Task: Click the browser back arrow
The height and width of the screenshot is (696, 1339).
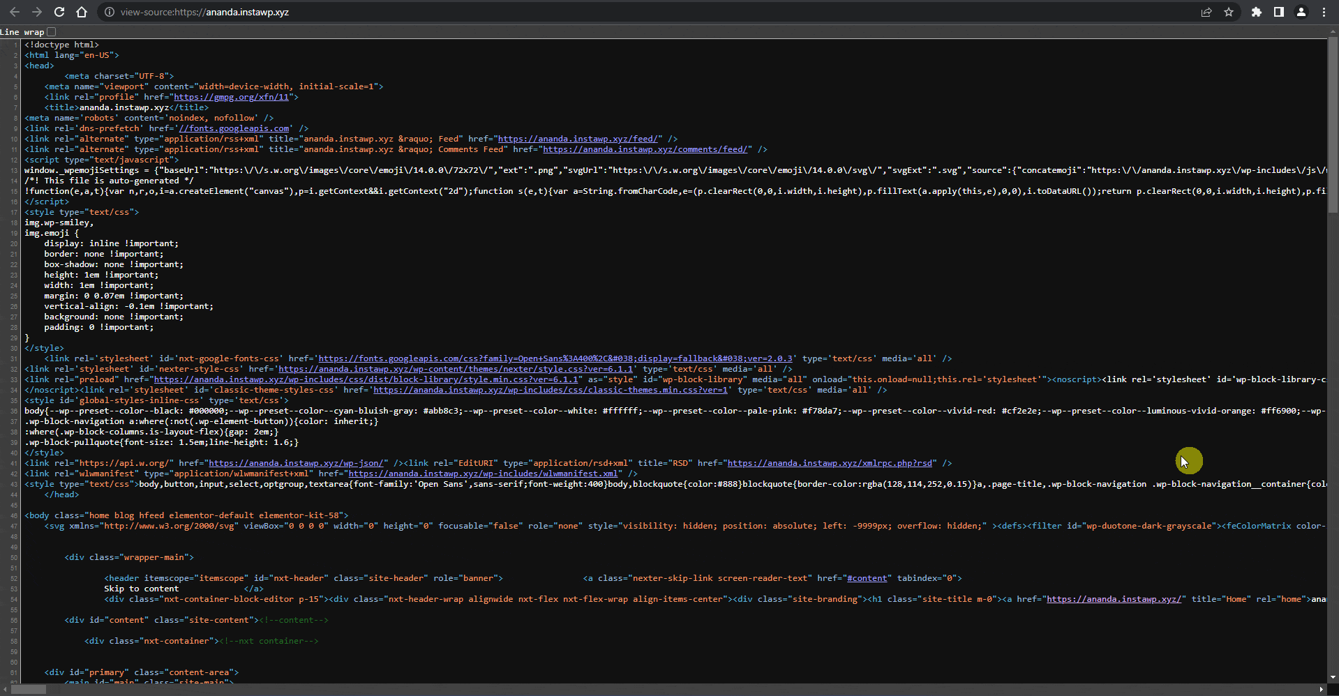Action: (15, 12)
